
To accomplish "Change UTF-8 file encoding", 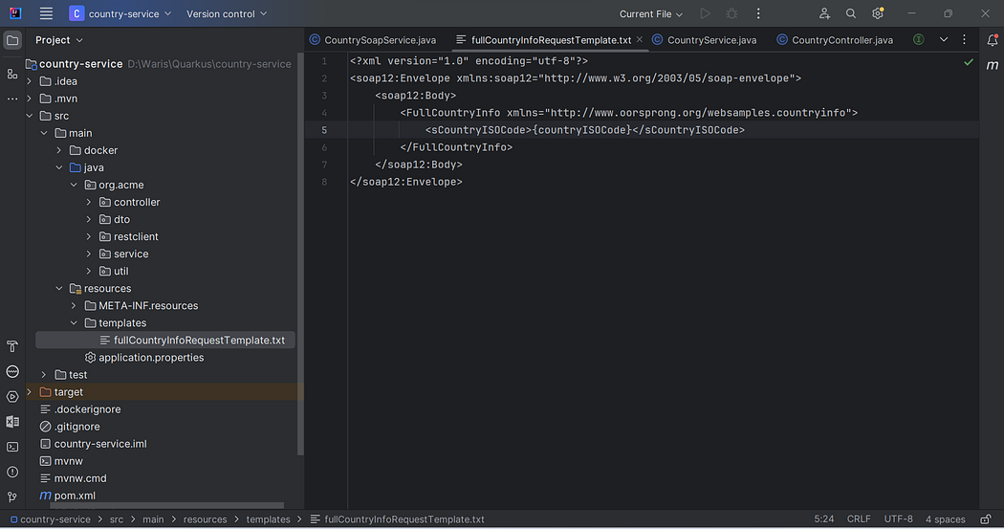I will point(899,519).
